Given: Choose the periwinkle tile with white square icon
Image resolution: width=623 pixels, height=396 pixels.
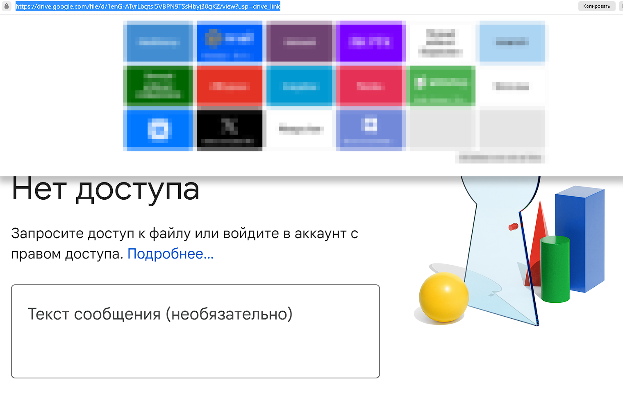Looking at the screenshot, I should click(371, 128).
